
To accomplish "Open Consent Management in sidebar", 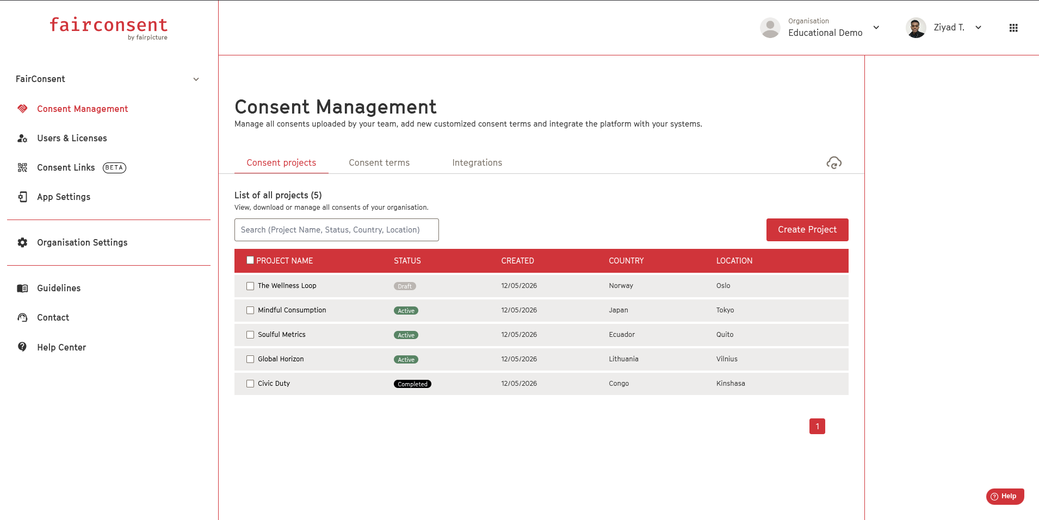I will [82, 109].
